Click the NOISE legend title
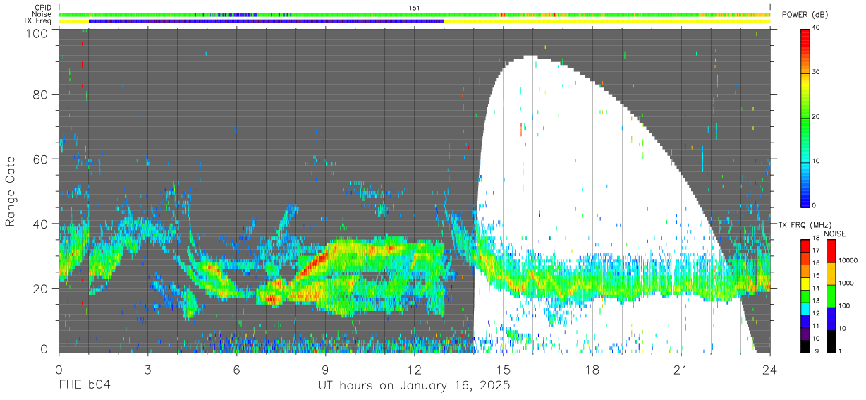The image size is (866, 400). [x=835, y=234]
